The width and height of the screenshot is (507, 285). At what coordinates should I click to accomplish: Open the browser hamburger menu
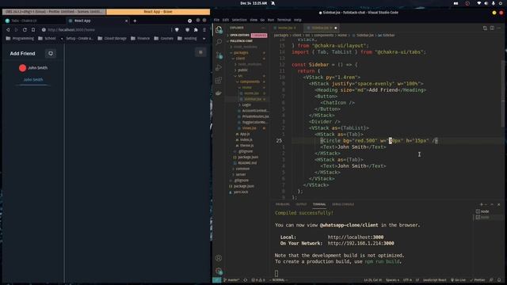[x=204, y=30]
